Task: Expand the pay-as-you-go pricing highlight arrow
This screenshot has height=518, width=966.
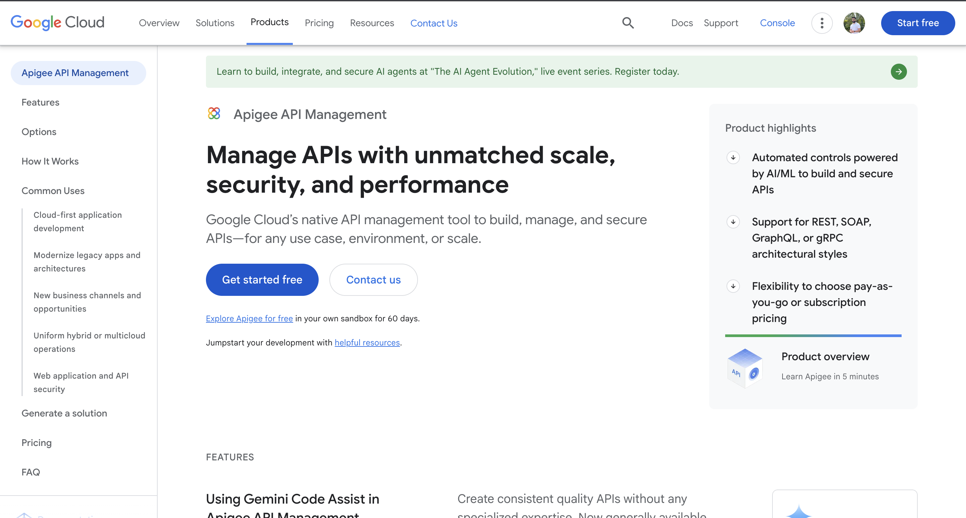Action: pos(733,286)
